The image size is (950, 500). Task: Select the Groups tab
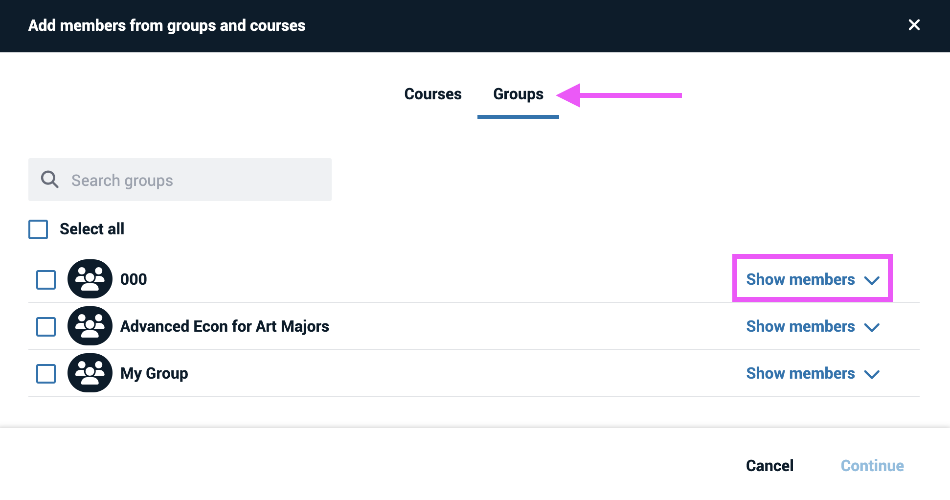click(518, 94)
